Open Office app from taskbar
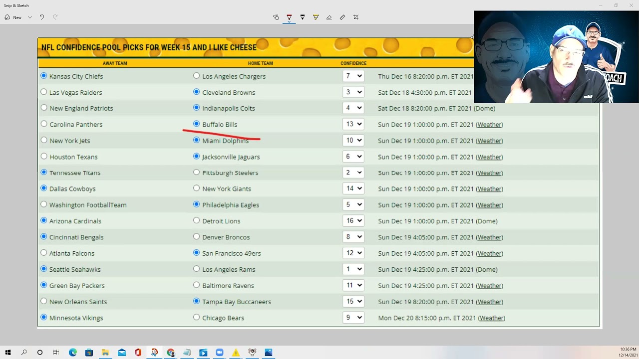The width and height of the screenshot is (639, 359). point(138,353)
